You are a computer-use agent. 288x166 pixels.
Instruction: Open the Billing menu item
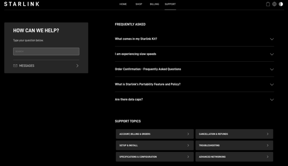[154, 4]
